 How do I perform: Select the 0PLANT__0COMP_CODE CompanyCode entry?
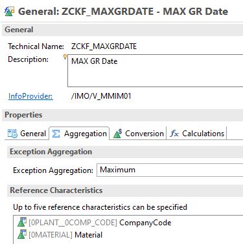pos(94,222)
